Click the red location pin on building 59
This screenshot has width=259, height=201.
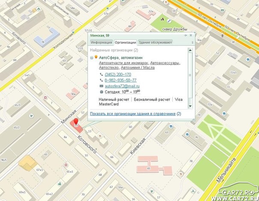[x=76, y=121]
